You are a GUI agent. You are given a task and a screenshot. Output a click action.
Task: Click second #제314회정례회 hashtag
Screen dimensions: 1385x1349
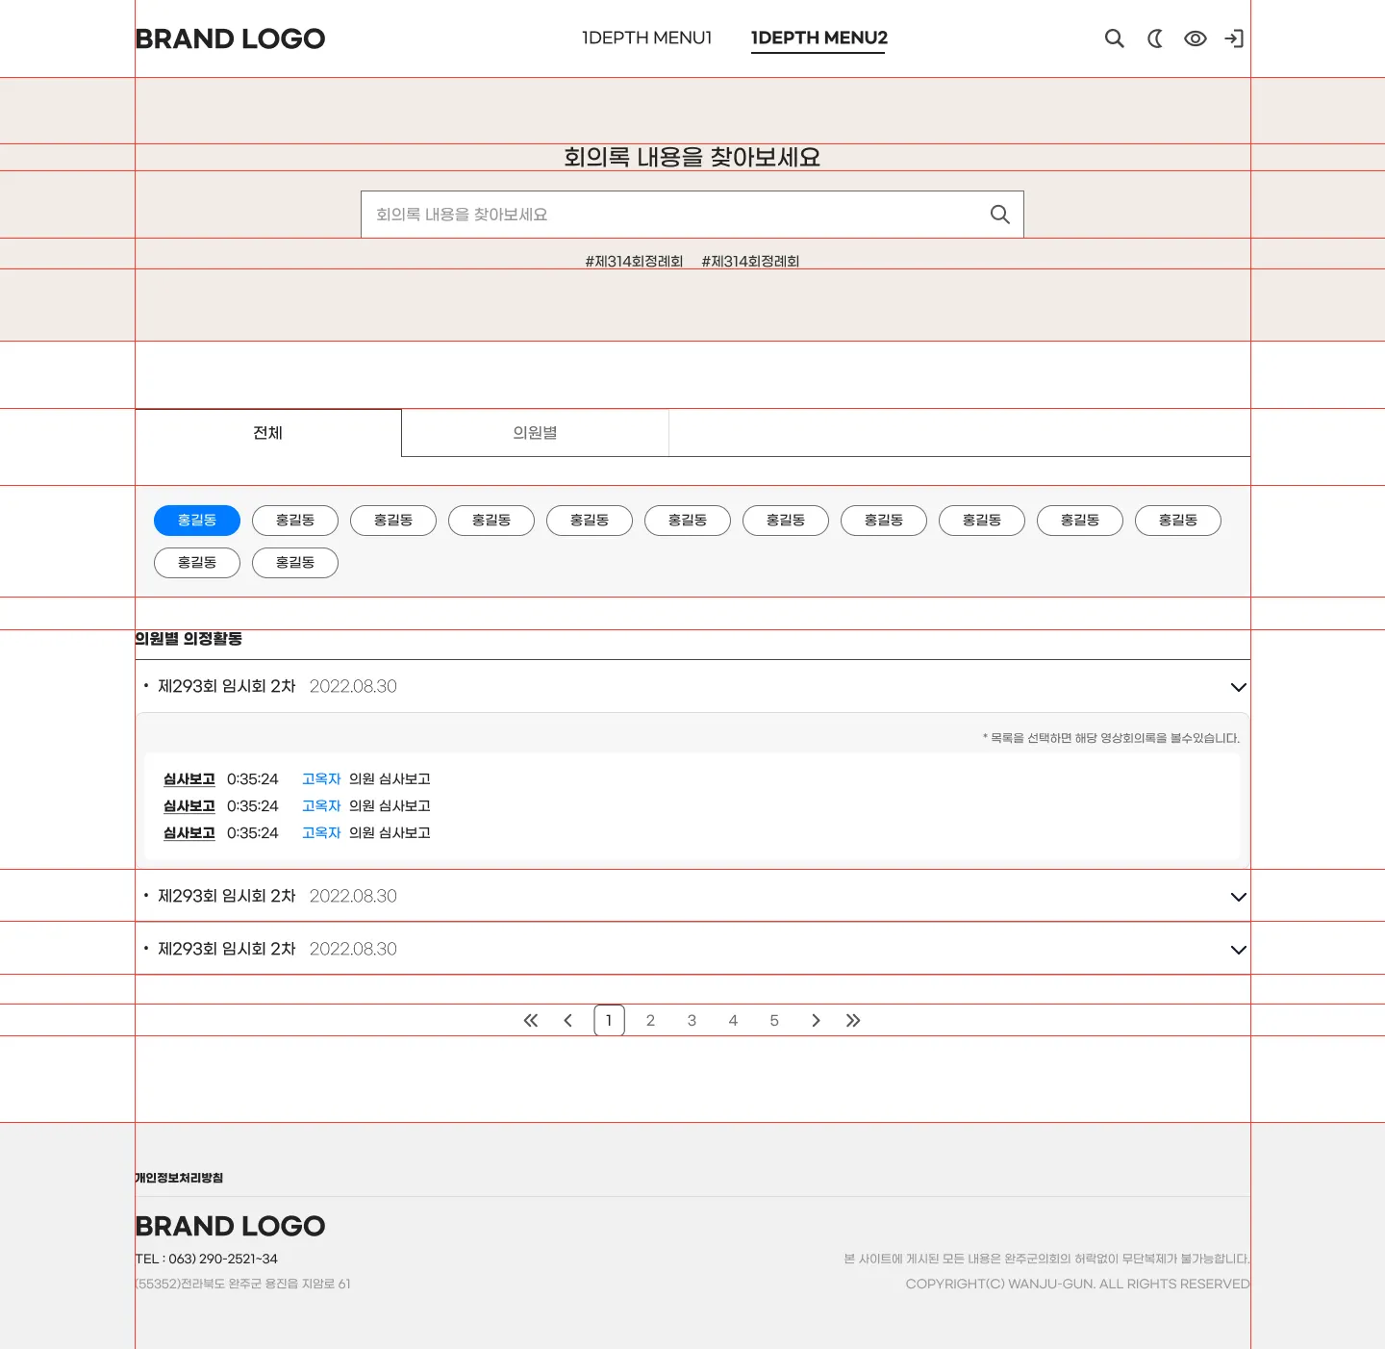750,262
